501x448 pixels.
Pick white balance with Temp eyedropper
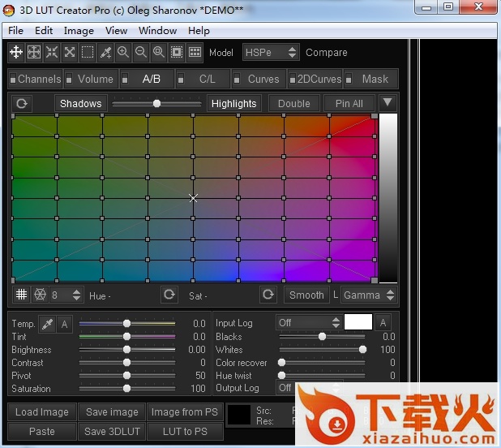pos(47,325)
